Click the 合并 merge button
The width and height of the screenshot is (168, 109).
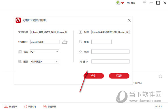coord(94,76)
